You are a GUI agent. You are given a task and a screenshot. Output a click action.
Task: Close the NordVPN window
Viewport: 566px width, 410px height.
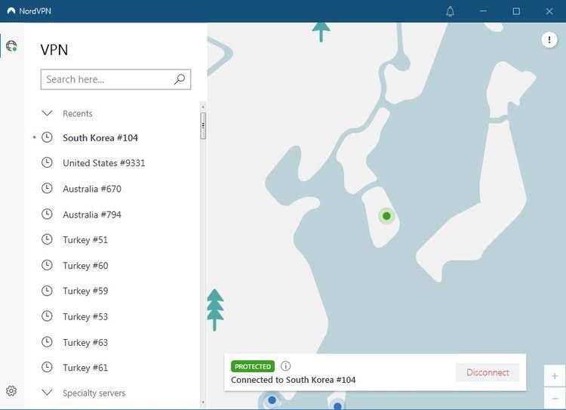point(549,11)
